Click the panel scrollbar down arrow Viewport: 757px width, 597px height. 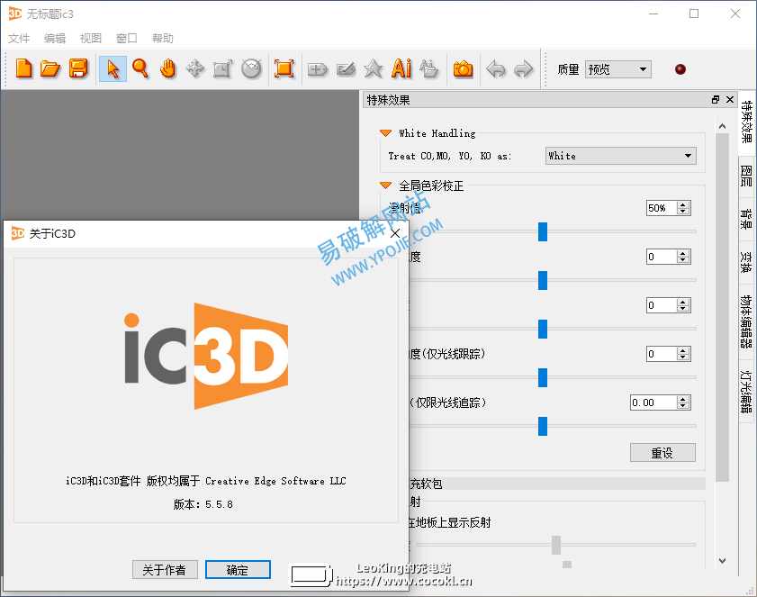722,561
